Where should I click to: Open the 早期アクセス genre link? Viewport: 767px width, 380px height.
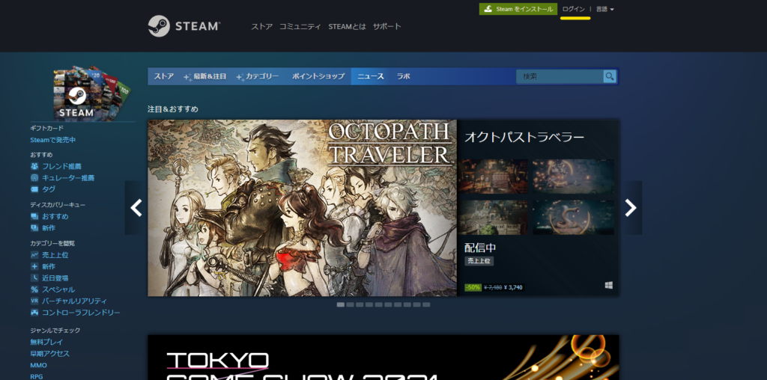click(x=50, y=354)
